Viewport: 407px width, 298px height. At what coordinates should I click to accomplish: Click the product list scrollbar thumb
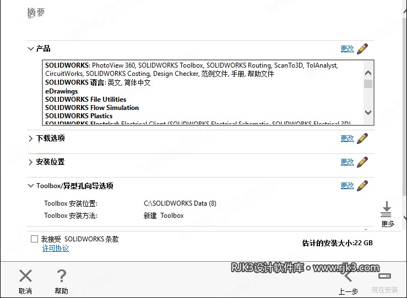click(x=368, y=84)
